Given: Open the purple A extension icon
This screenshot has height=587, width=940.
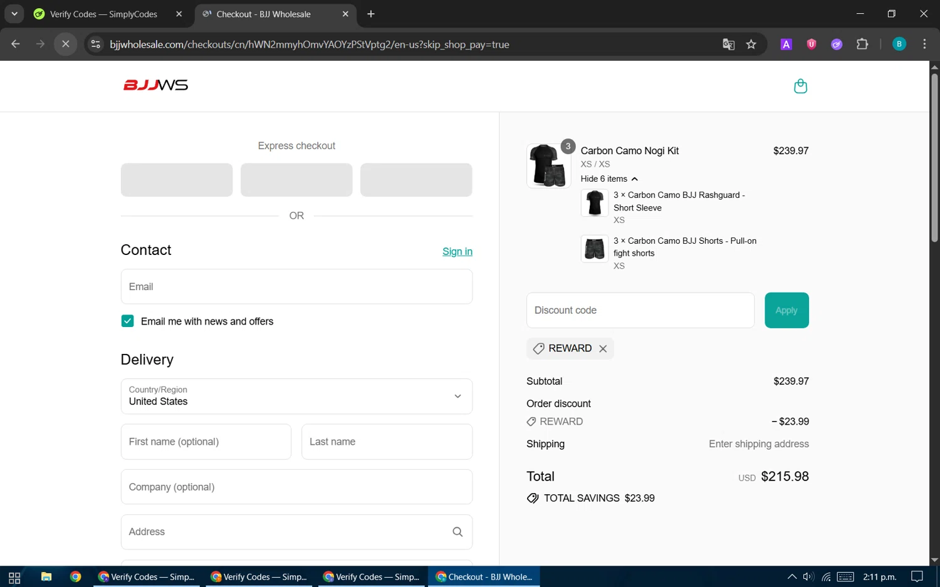Looking at the screenshot, I should 786,44.
